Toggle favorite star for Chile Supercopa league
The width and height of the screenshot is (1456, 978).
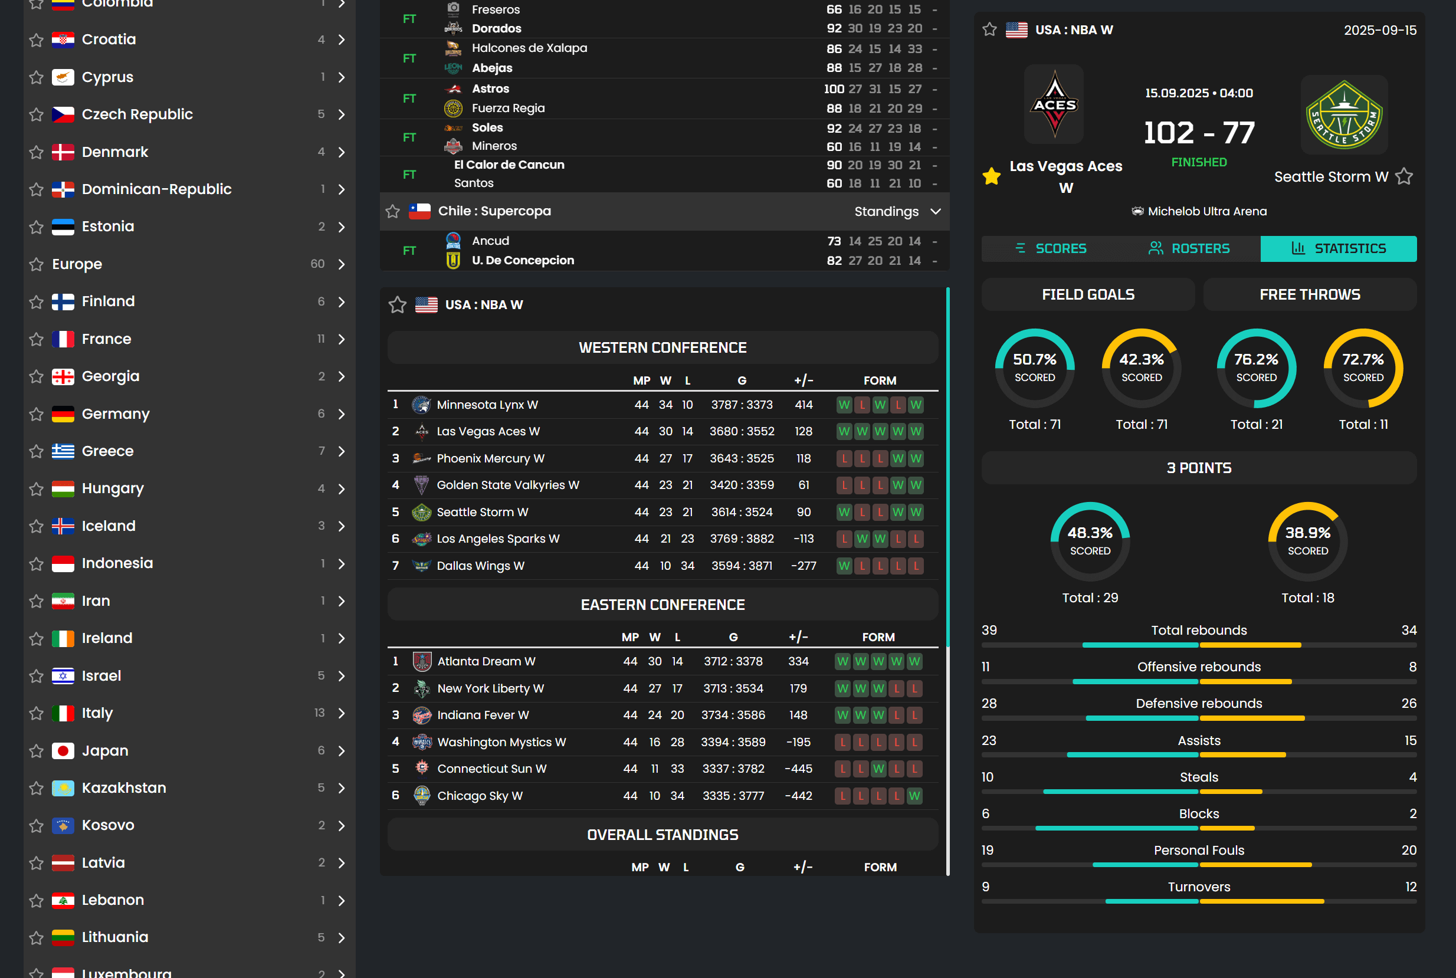(392, 211)
